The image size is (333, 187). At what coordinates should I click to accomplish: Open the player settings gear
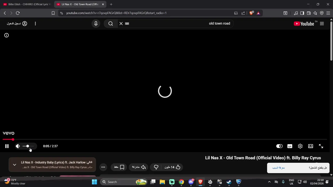click(x=300, y=146)
